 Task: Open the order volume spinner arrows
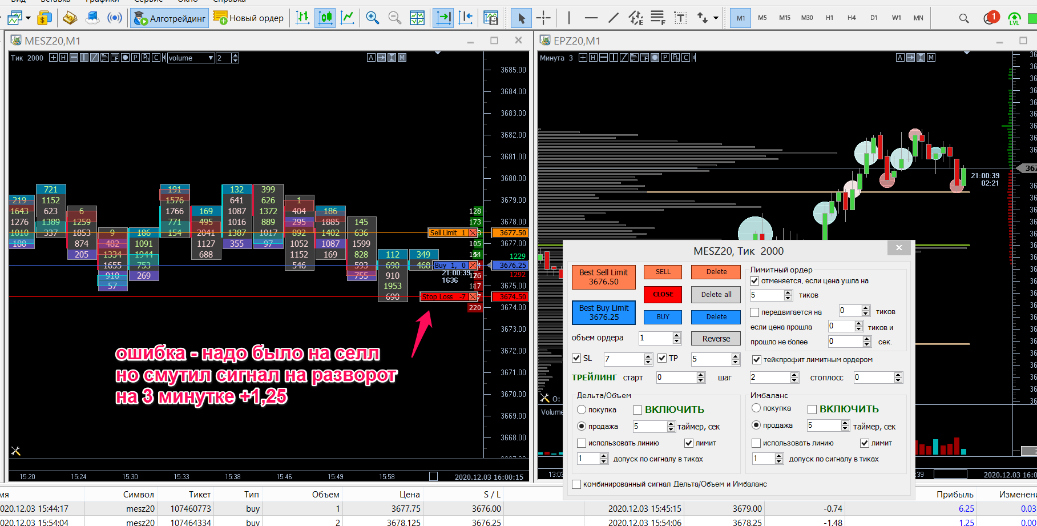click(x=677, y=338)
